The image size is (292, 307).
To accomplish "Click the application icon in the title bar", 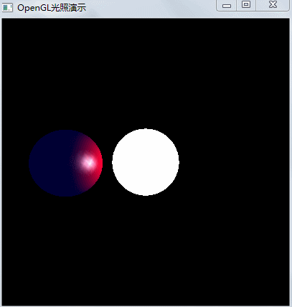I will click(x=7, y=8).
